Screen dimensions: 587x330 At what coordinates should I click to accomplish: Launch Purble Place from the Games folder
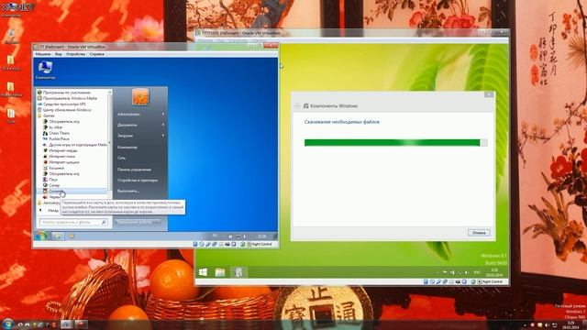[56, 138]
